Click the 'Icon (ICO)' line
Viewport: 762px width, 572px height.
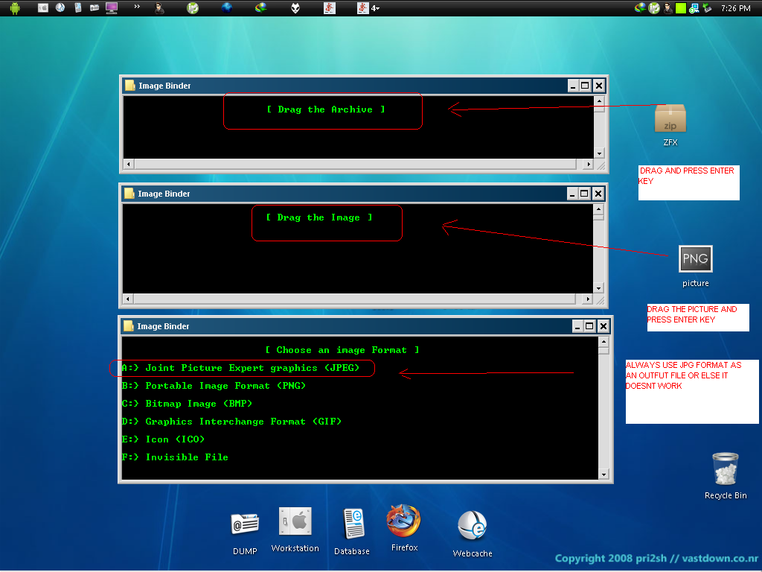pos(163,439)
